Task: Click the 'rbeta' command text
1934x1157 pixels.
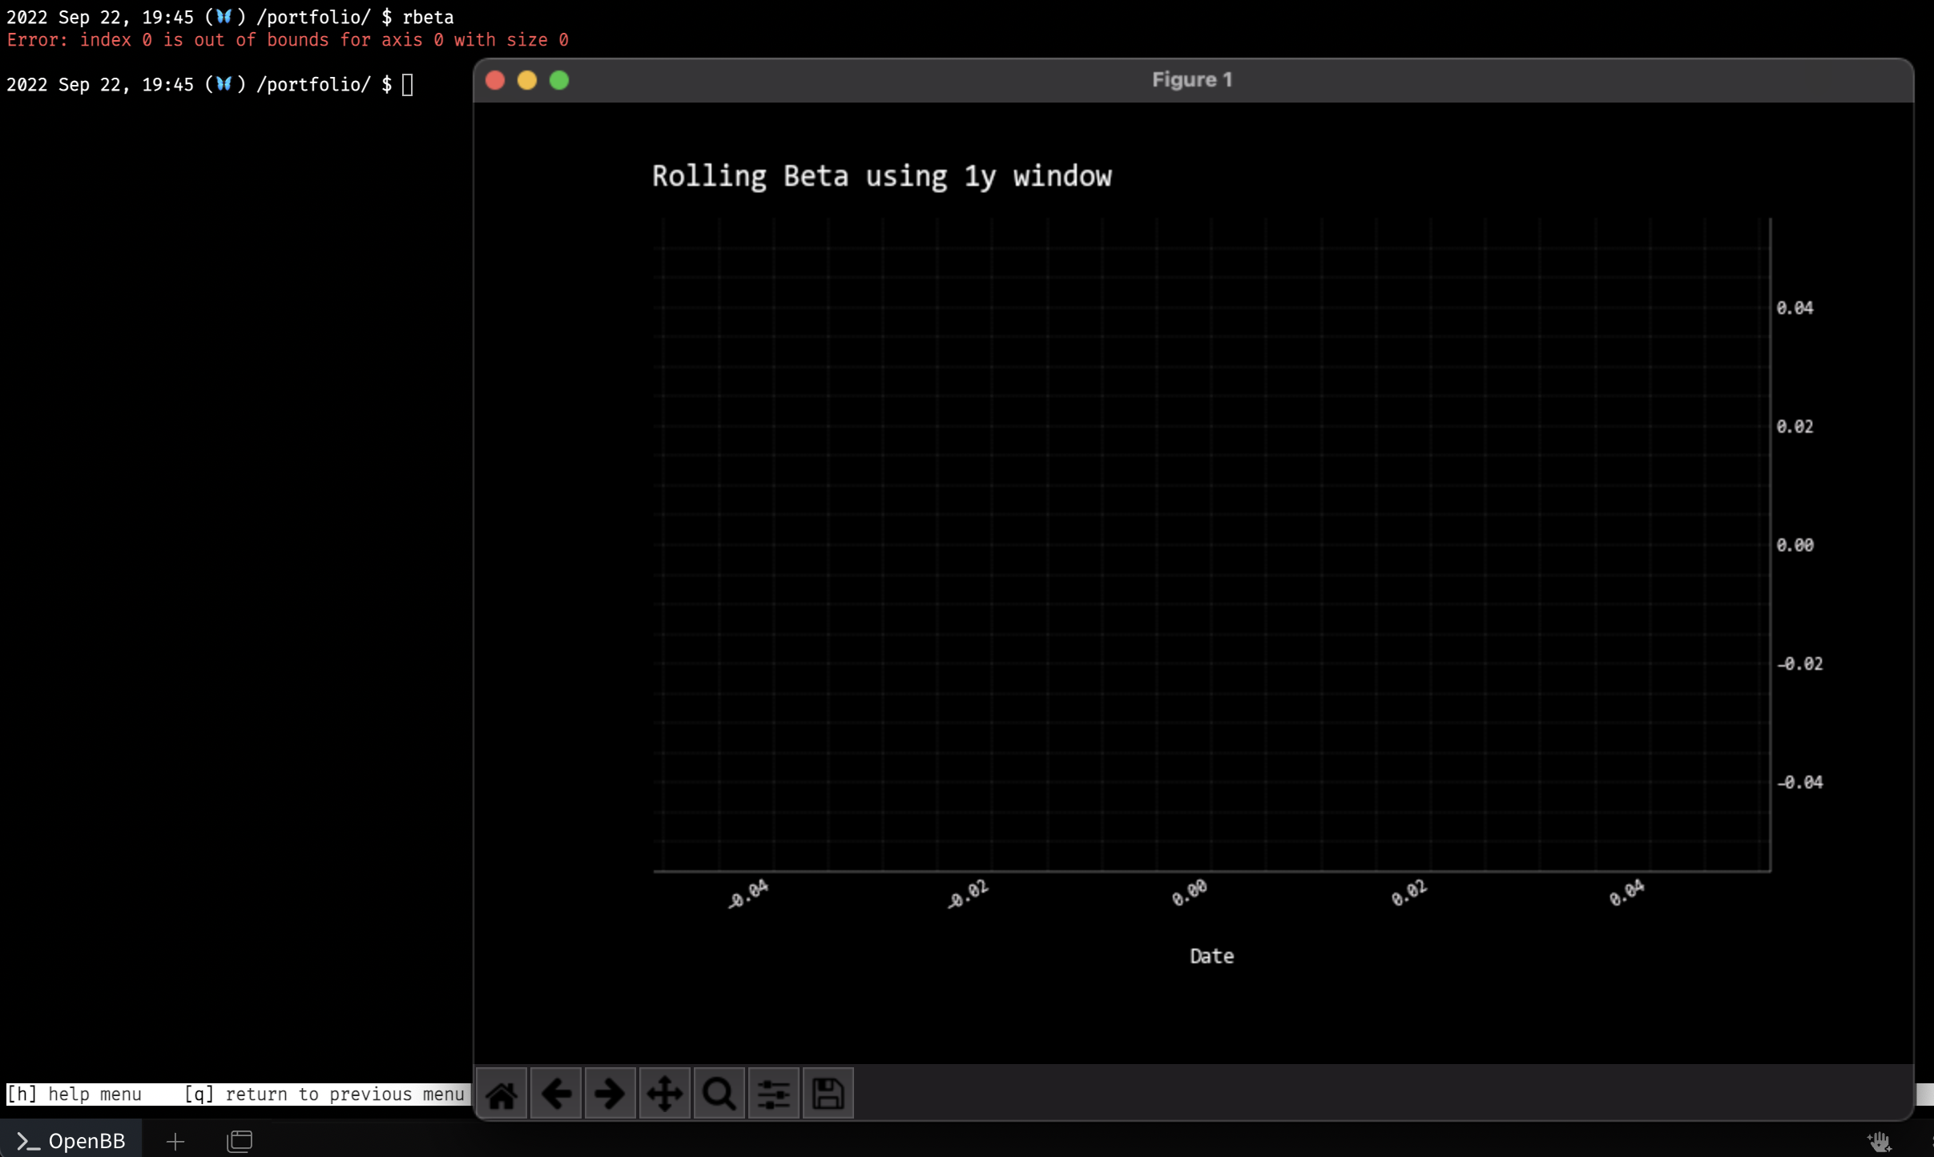Action: (x=428, y=17)
